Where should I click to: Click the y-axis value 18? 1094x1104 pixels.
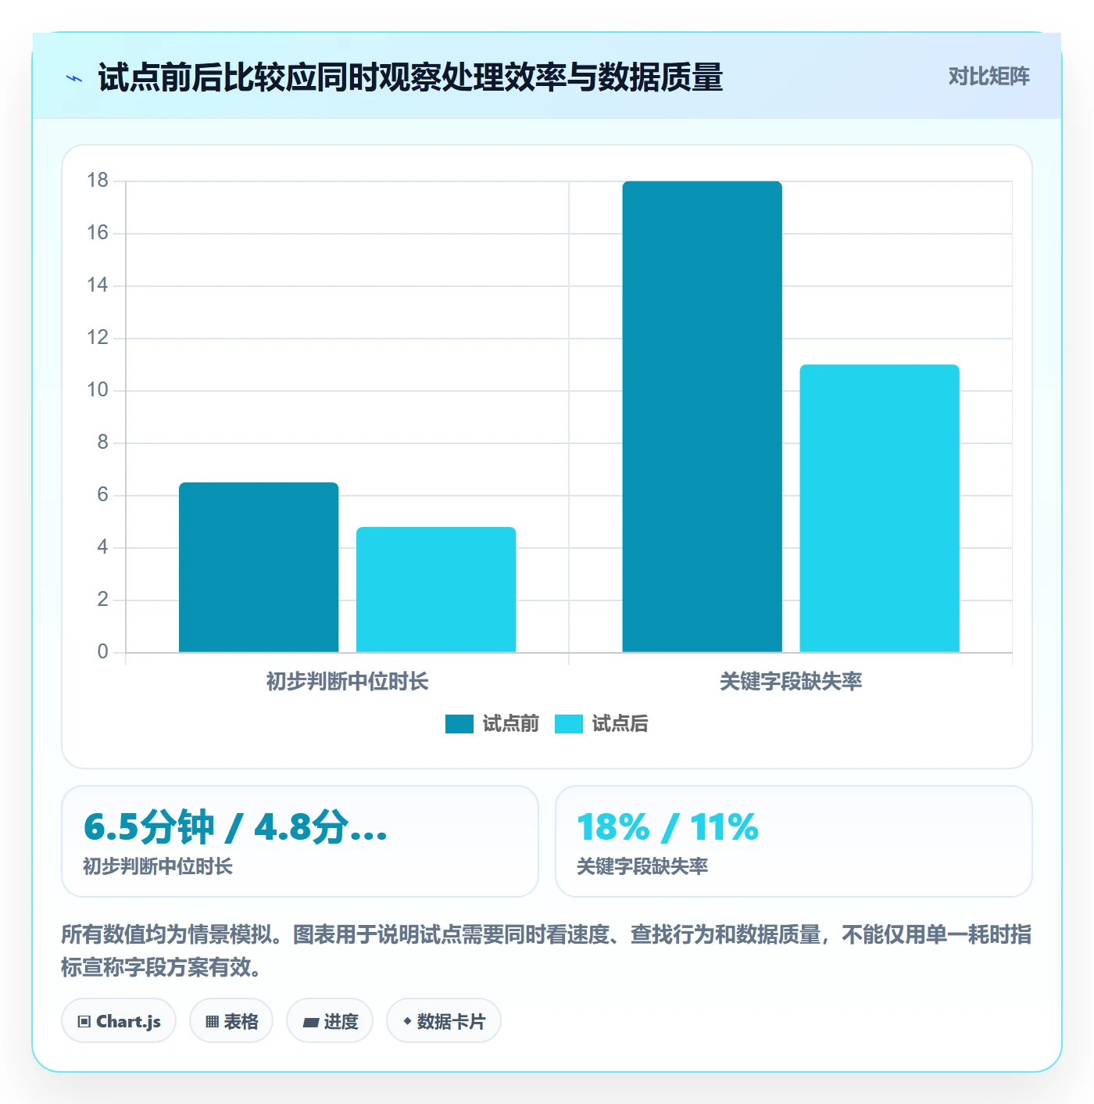[98, 181]
